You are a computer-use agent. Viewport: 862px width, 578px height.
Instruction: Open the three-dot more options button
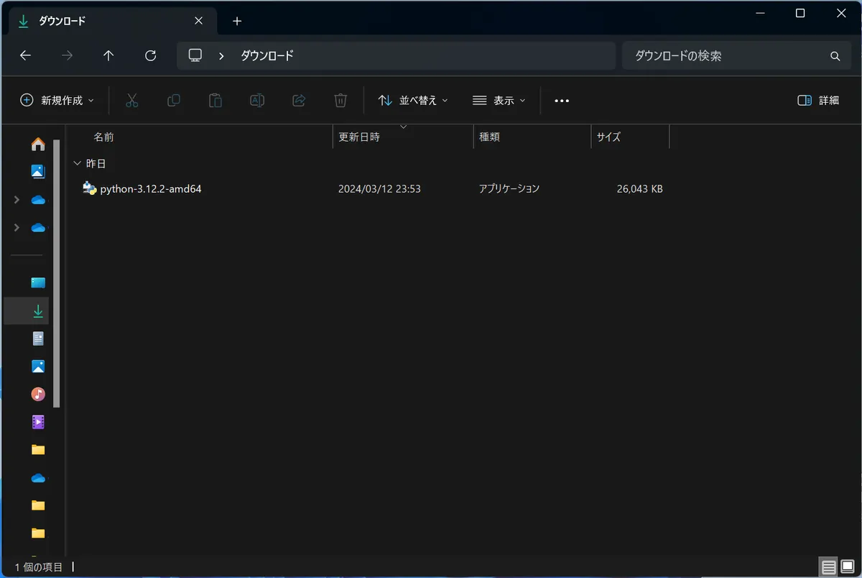point(562,101)
